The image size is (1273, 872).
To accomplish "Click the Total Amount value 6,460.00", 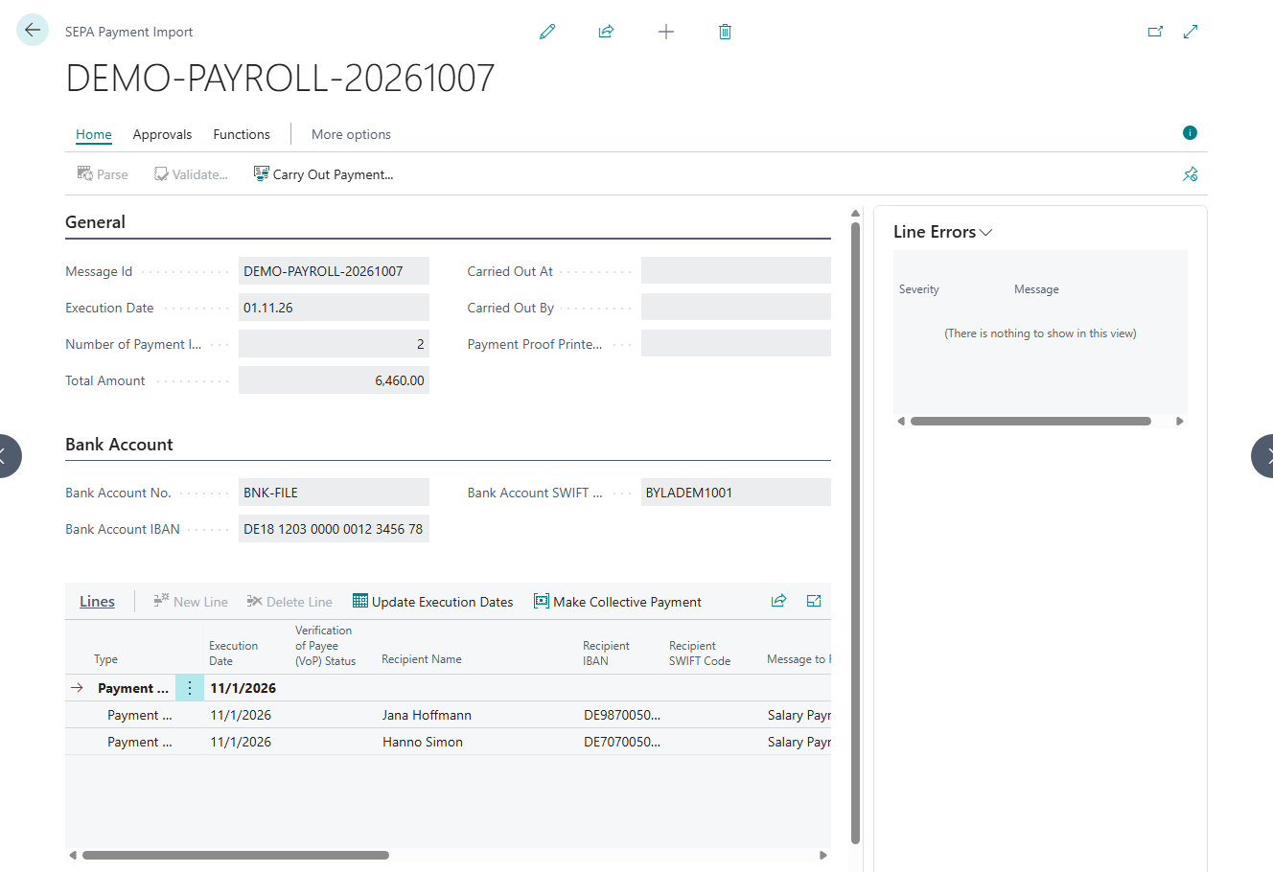I will (x=334, y=380).
